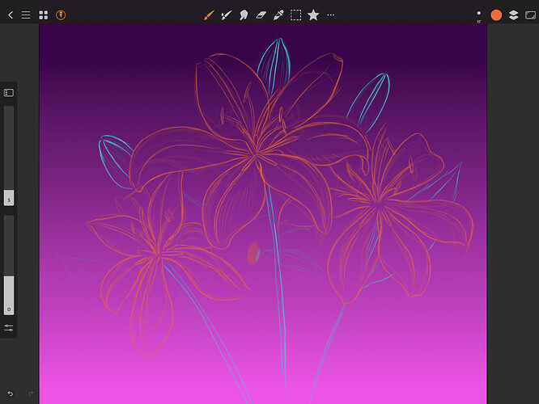Viewport: 539px width, 404px height.
Task: Open the three-dot more tools menu
Action: (x=331, y=15)
